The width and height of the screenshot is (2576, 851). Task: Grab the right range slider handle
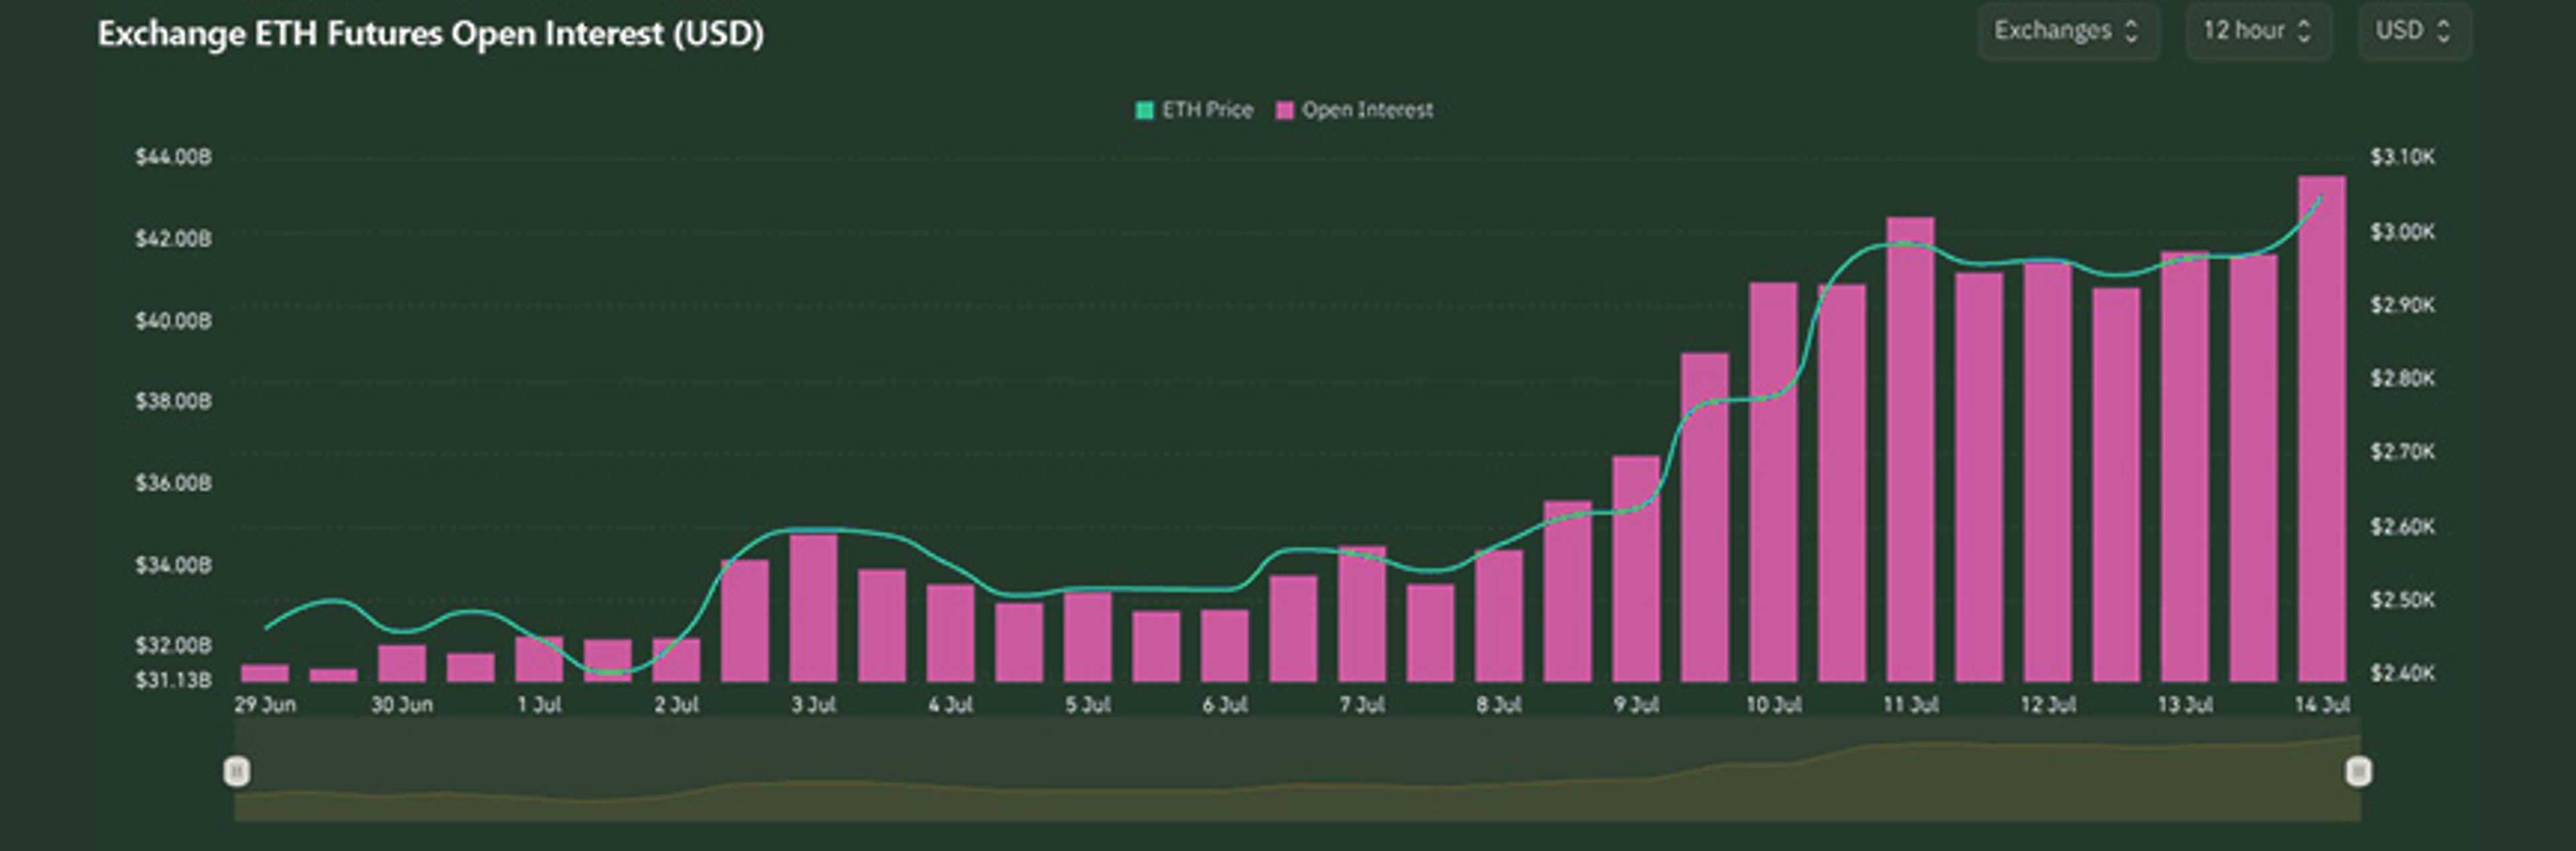(x=2358, y=771)
